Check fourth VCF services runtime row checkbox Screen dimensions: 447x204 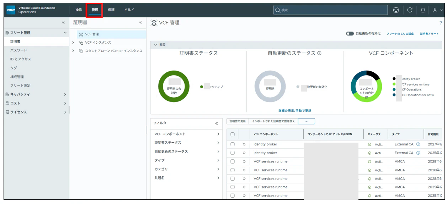point(233,187)
